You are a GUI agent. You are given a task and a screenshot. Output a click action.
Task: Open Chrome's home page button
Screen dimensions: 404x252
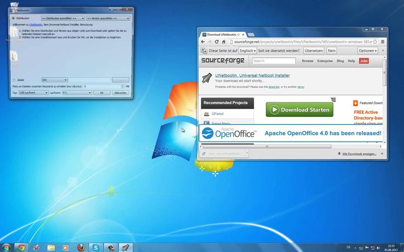pos(223,42)
